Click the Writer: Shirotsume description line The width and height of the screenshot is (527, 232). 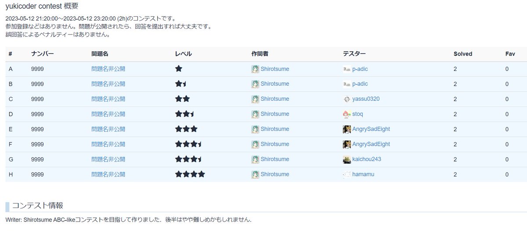click(x=128, y=219)
